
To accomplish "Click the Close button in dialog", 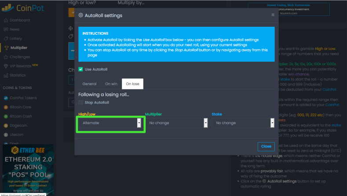I will point(266,146).
